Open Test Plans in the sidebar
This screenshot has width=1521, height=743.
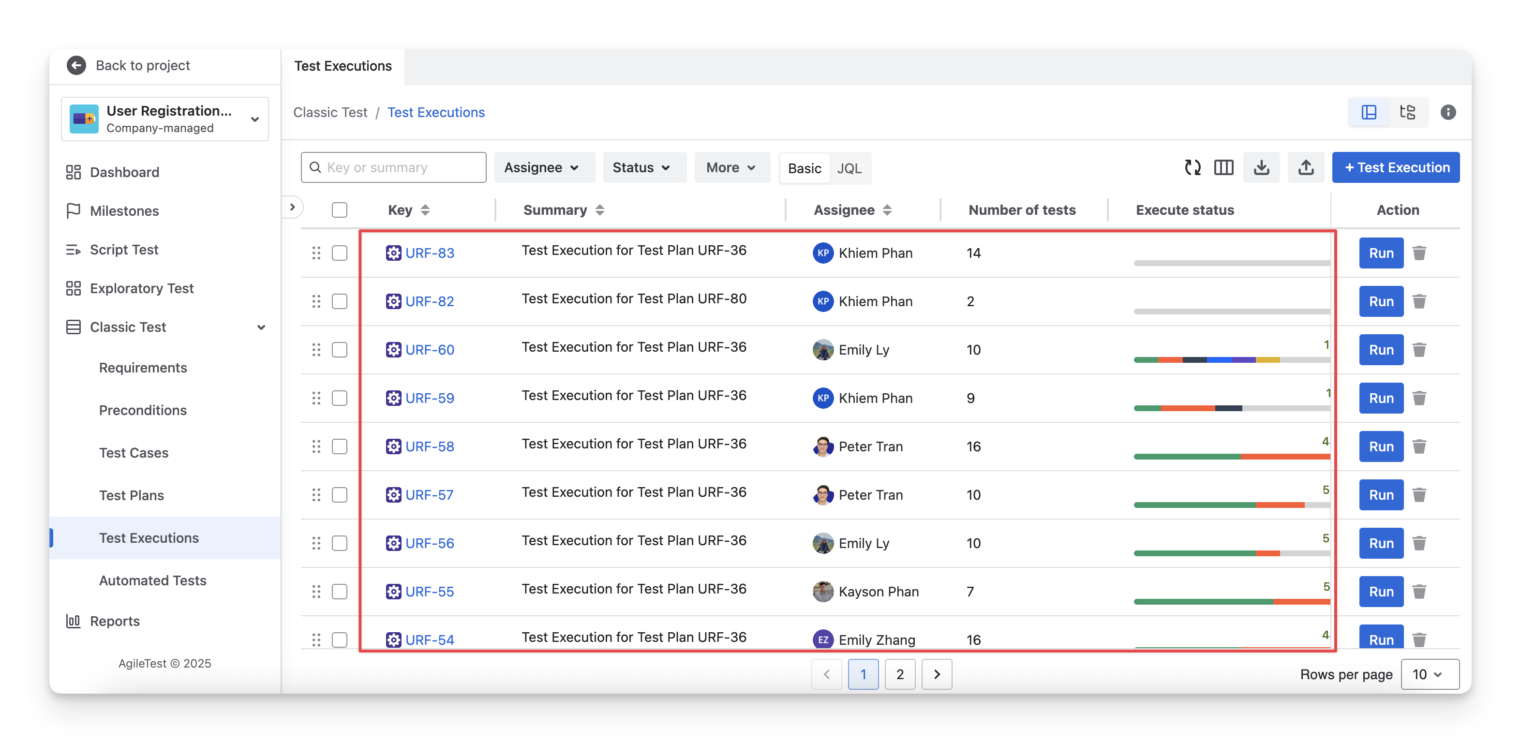click(132, 495)
